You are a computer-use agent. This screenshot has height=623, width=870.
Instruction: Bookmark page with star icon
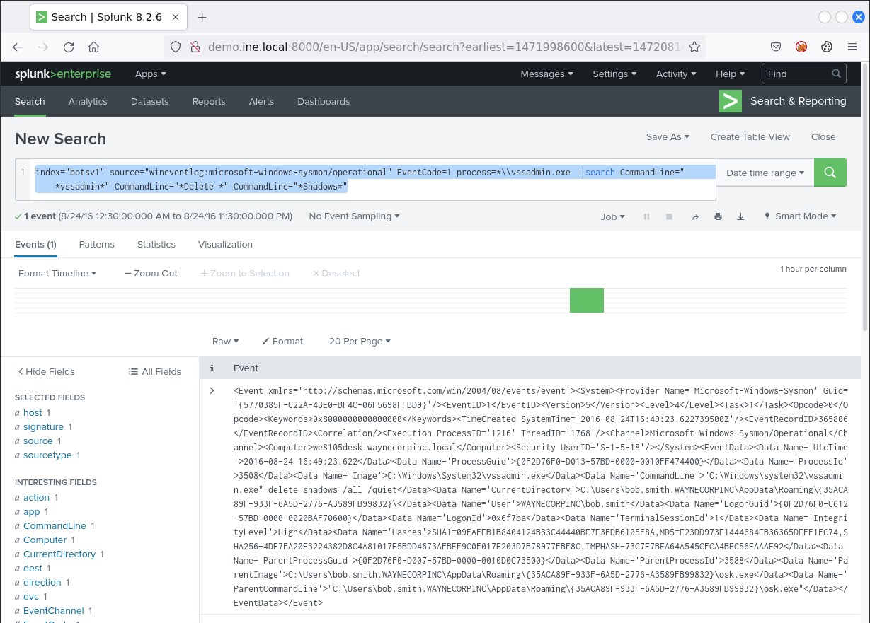click(694, 47)
